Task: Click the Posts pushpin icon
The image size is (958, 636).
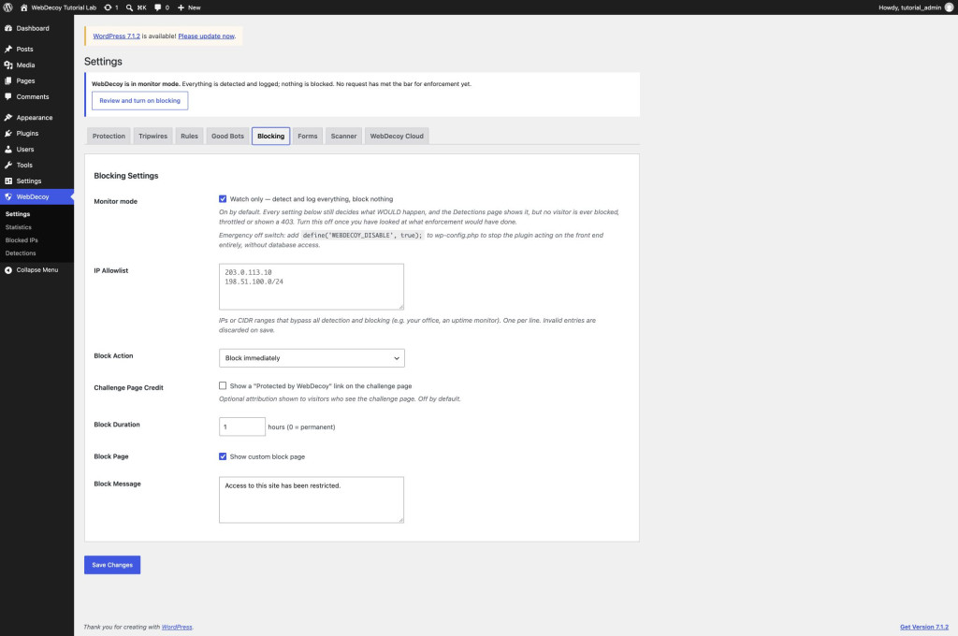Action: click(x=8, y=49)
